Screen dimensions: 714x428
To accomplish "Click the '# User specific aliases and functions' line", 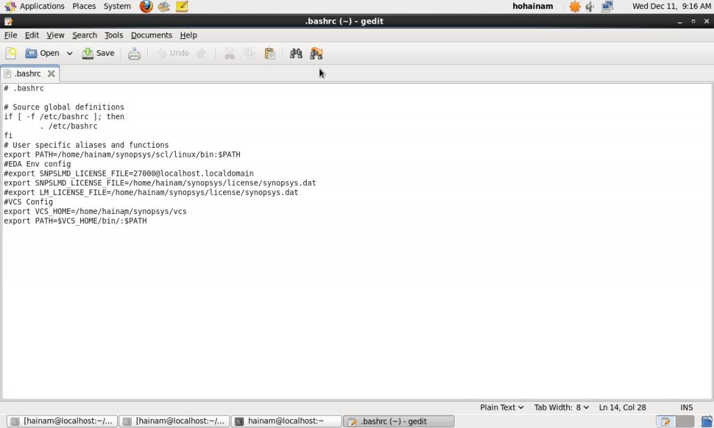I will pyautogui.click(x=86, y=145).
